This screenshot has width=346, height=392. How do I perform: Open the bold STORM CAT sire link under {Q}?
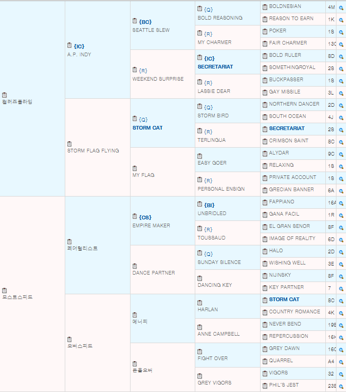pos(148,128)
